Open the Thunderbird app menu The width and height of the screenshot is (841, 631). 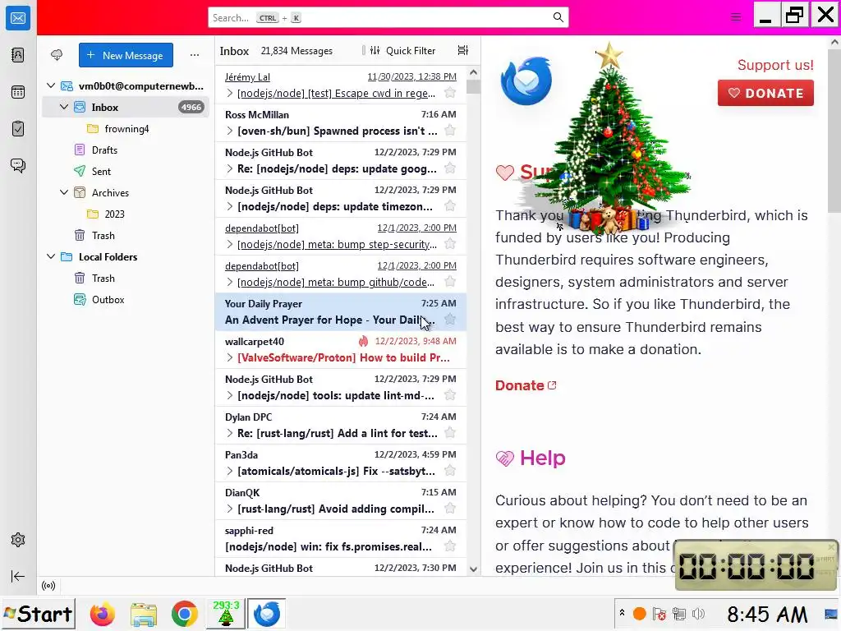736,17
